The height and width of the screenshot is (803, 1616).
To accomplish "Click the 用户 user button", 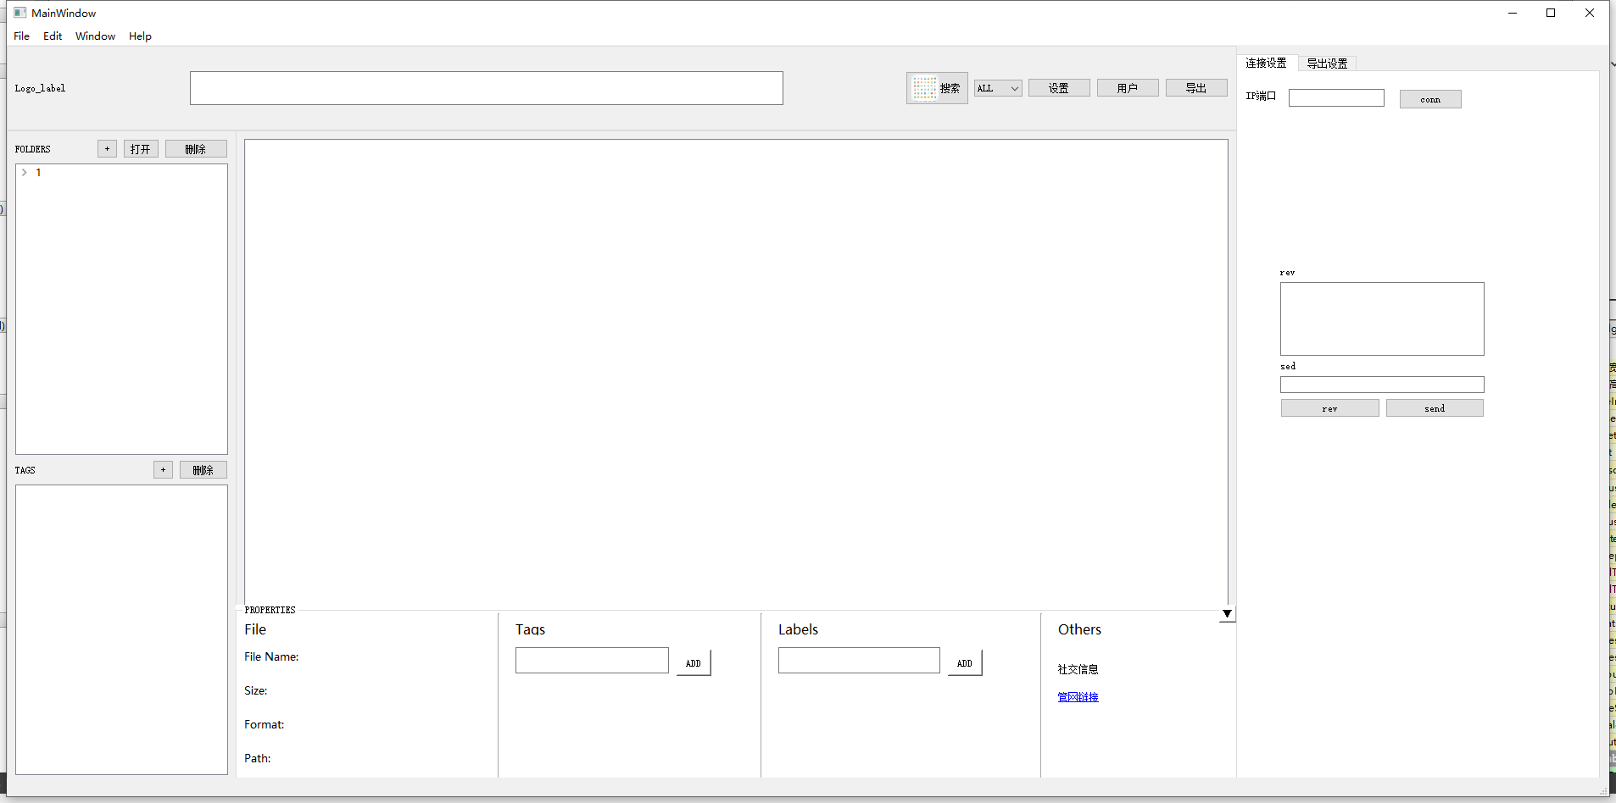I will [x=1128, y=88].
